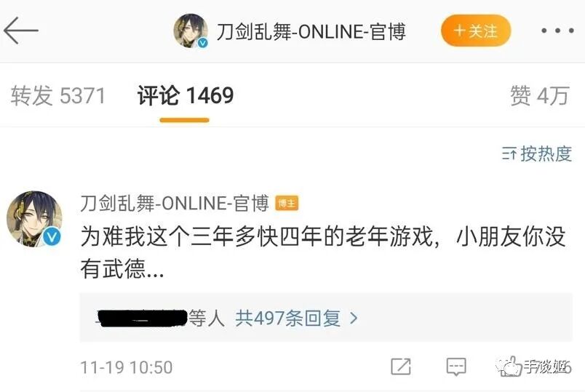Open the commenter's round avatar
This screenshot has width=585, height=392.
pyautogui.click(x=35, y=219)
